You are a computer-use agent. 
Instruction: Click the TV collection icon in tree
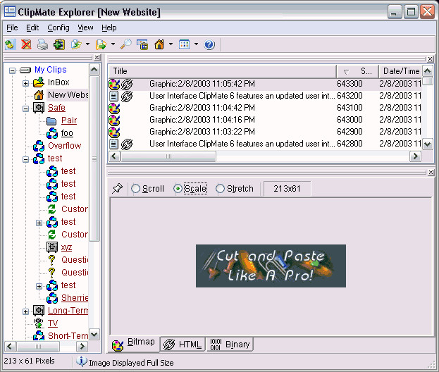[39, 323]
